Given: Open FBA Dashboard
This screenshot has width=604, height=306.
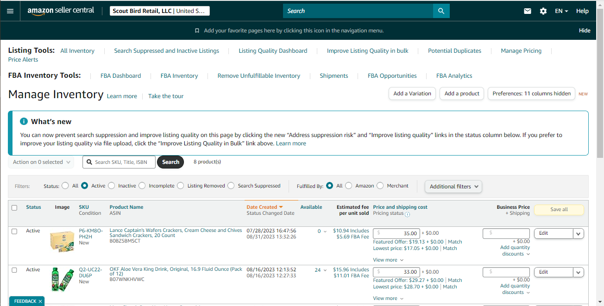Looking at the screenshot, I should click(120, 76).
